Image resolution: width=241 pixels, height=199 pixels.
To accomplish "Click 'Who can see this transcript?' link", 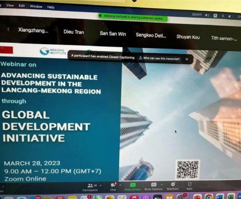I will click(159, 58).
